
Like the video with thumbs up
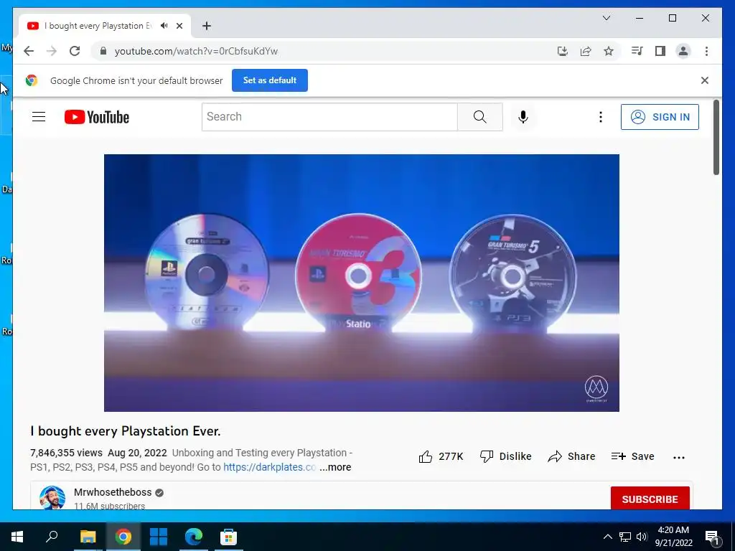441,456
